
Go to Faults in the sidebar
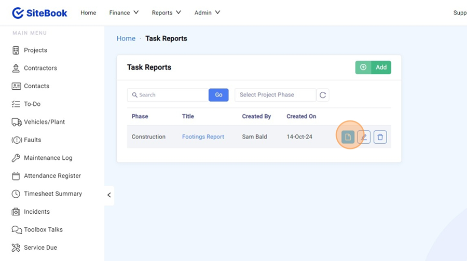tap(32, 140)
